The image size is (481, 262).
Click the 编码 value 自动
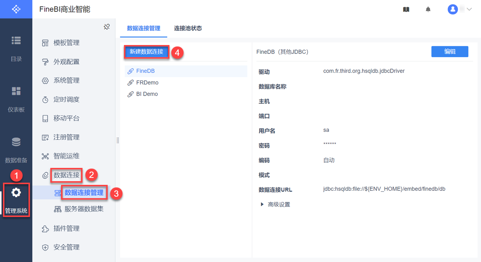tap(329, 160)
